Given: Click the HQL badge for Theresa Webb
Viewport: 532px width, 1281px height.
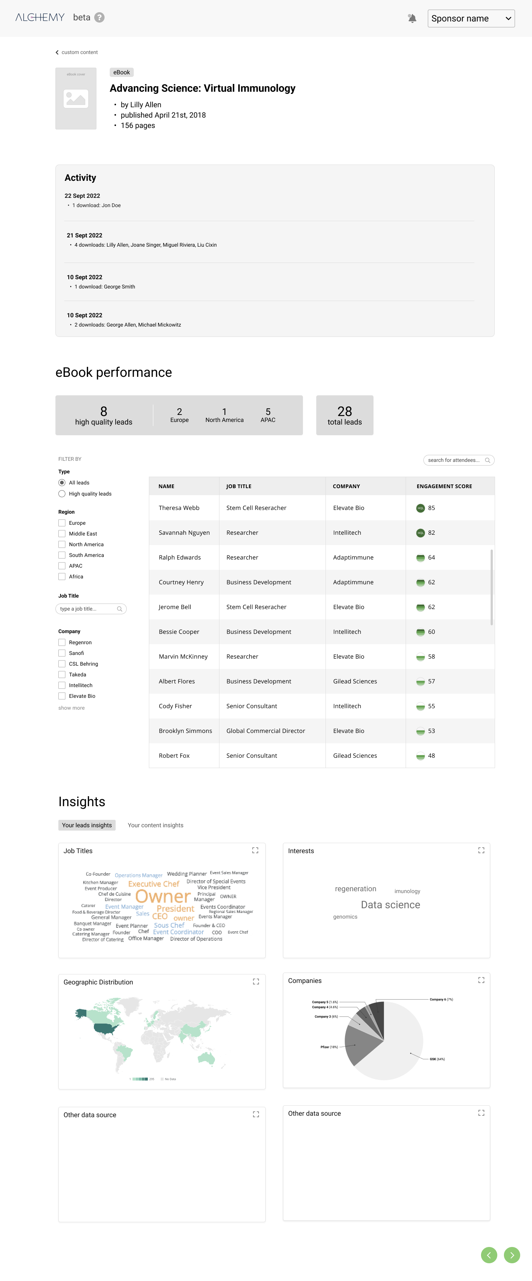Looking at the screenshot, I should click(420, 508).
